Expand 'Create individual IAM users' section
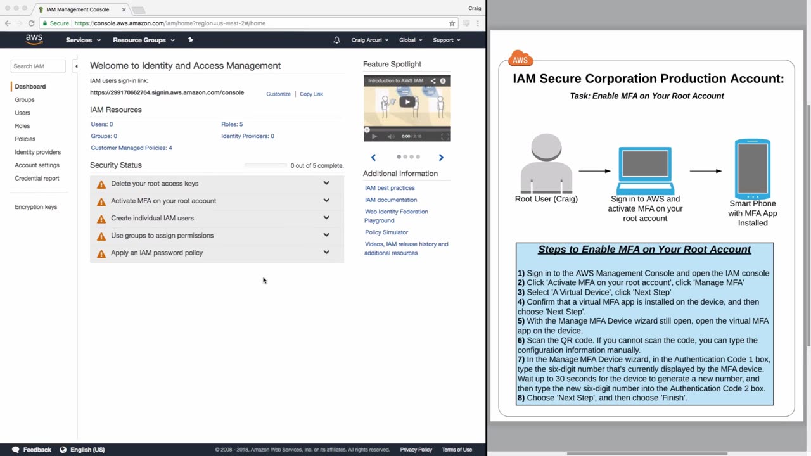 pos(326,217)
